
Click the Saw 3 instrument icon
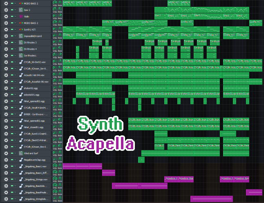(21, 10)
